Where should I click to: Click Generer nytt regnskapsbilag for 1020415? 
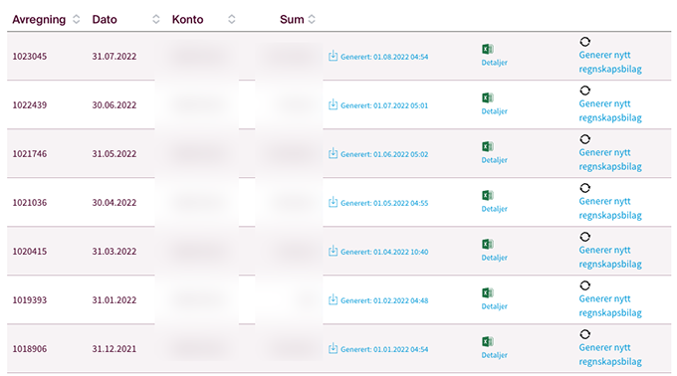pos(610,257)
